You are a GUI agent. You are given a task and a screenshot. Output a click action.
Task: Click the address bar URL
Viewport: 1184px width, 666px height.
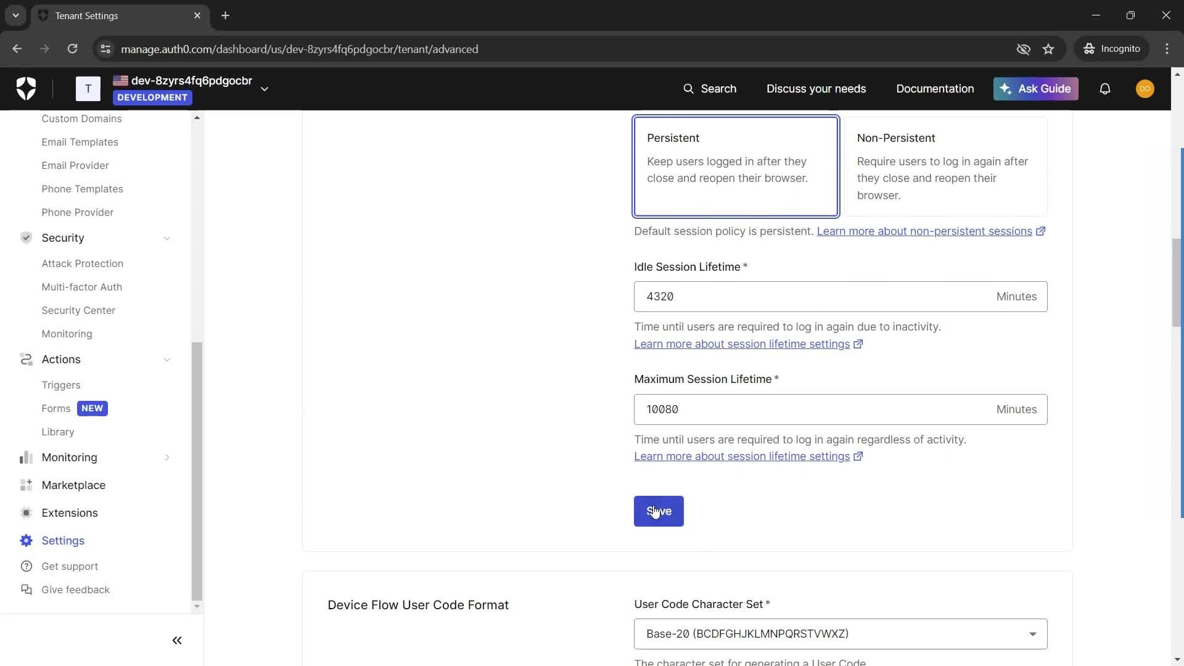click(x=299, y=49)
